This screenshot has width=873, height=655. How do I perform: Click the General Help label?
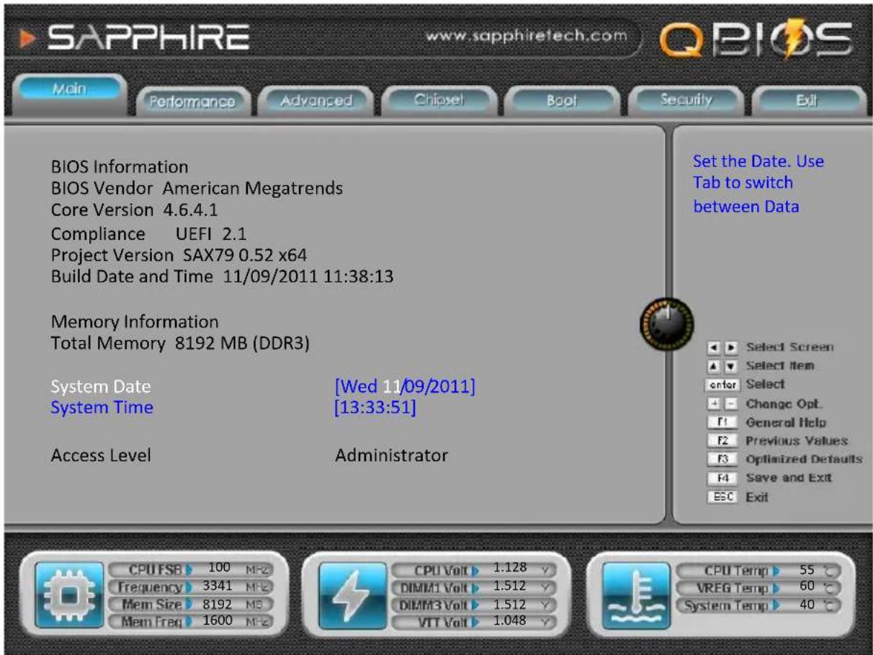tap(786, 422)
